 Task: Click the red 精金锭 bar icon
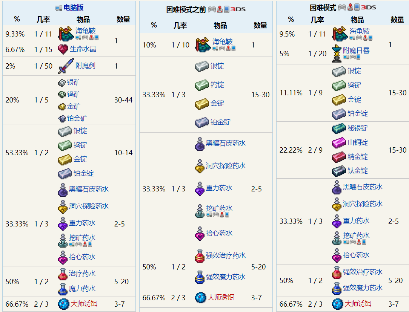338,157
